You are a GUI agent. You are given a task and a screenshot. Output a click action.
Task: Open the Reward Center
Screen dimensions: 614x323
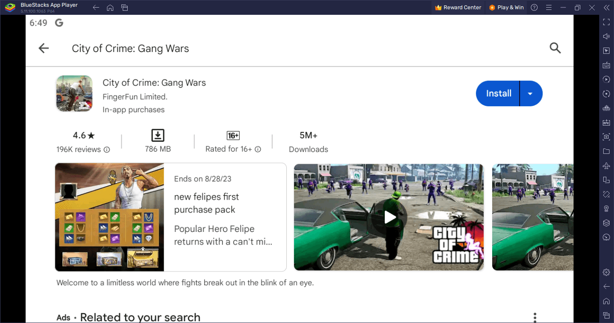click(458, 8)
